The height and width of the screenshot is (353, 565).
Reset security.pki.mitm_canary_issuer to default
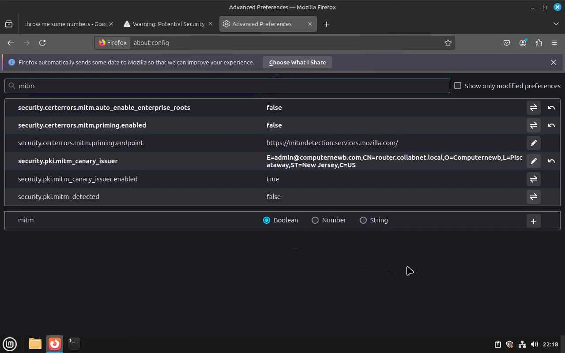(x=551, y=161)
